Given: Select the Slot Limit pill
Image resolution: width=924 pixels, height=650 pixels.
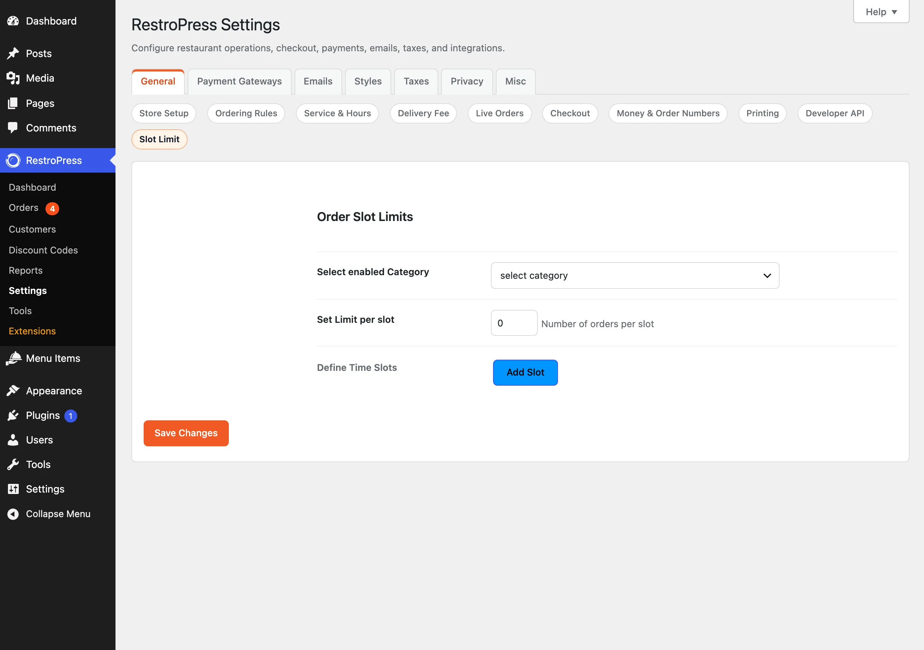Looking at the screenshot, I should click(160, 139).
